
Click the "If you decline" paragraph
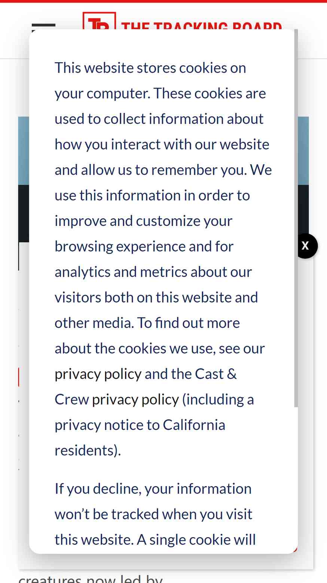(155, 514)
